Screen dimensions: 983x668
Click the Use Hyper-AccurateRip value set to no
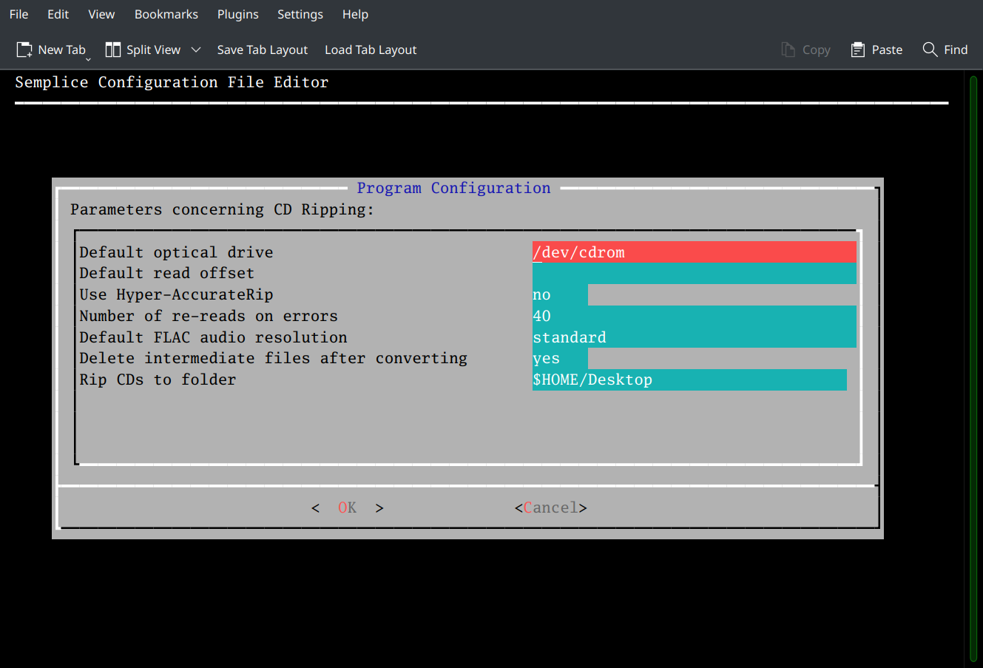pos(558,294)
